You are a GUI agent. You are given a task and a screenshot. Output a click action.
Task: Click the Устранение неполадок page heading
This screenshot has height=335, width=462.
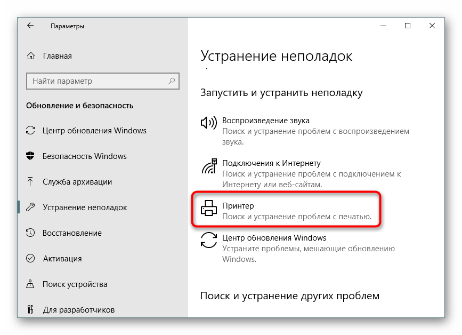tap(277, 56)
